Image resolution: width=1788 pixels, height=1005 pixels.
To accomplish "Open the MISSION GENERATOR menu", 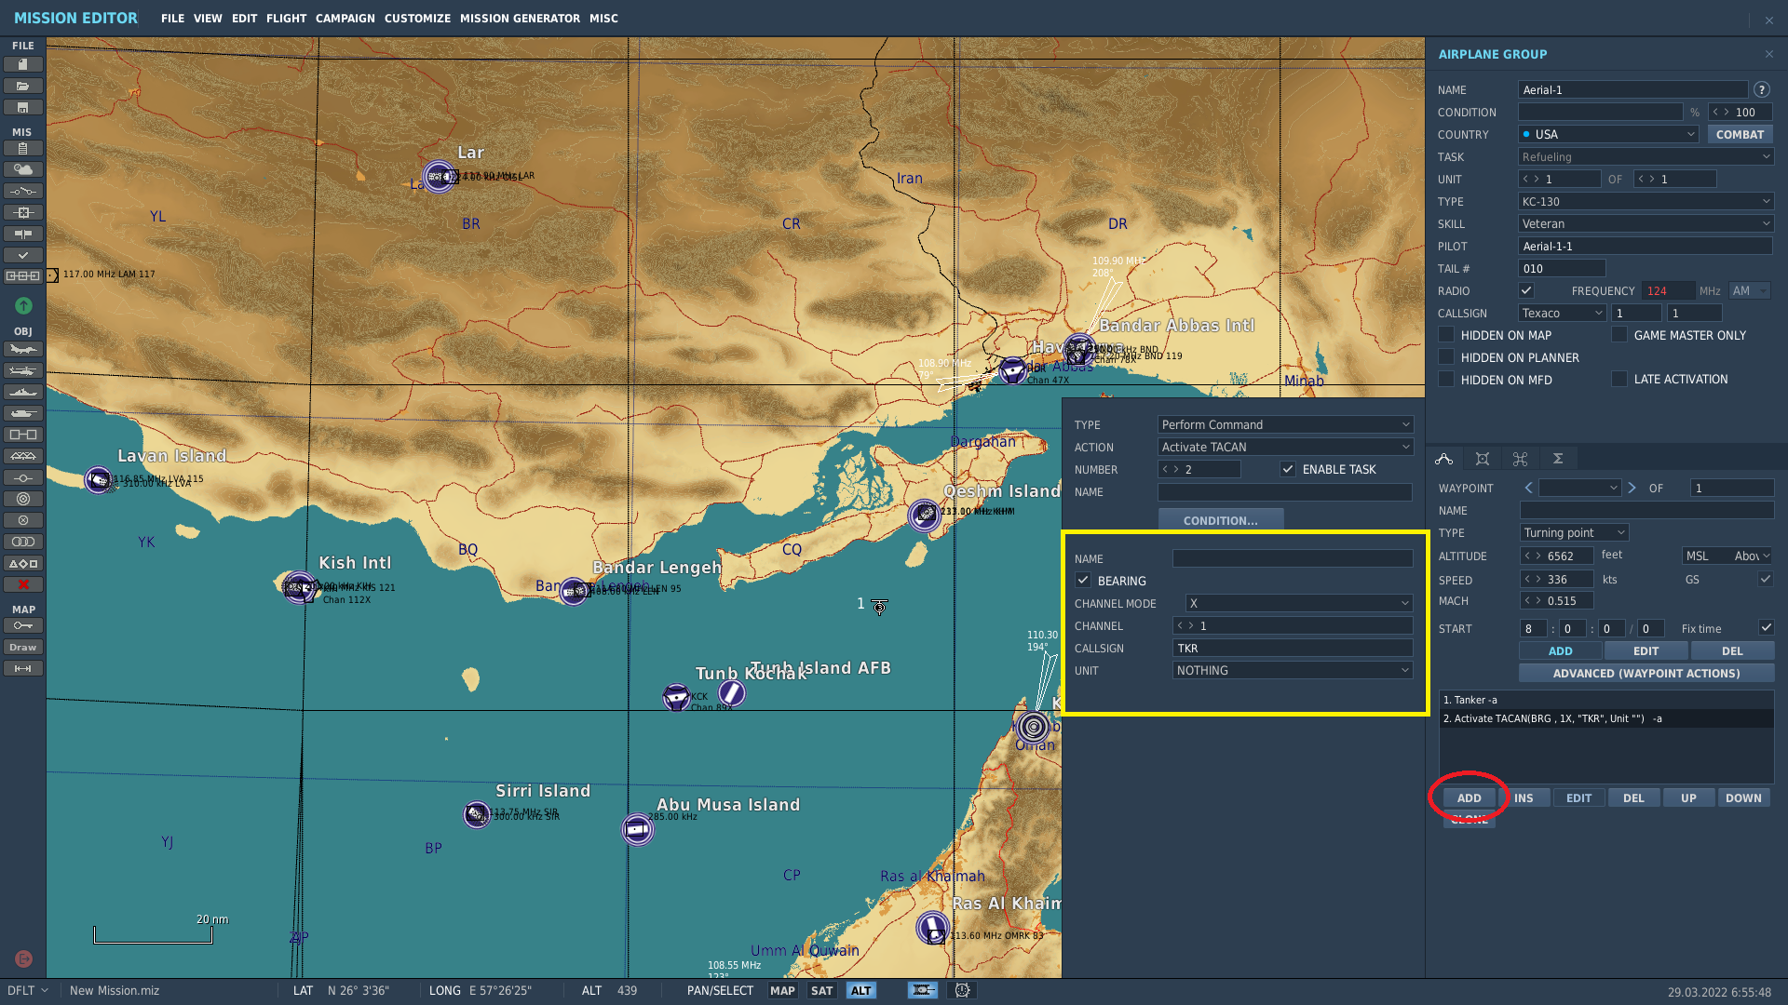I will tap(520, 19).
